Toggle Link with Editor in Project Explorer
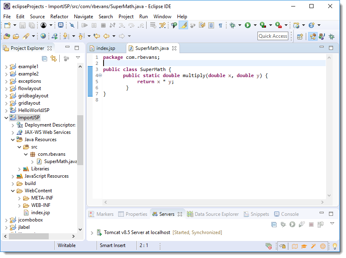 pos(54,58)
